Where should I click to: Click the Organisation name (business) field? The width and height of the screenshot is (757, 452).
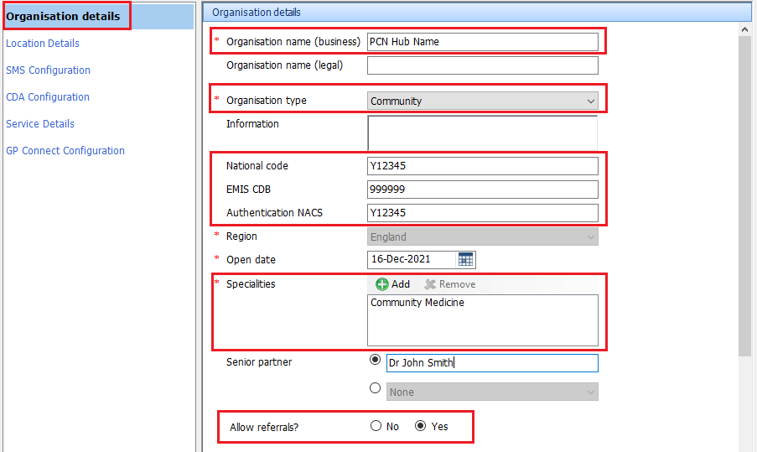pos(482,42)
